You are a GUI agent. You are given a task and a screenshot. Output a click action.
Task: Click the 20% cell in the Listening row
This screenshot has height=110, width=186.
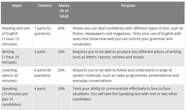click(x=61, y=70)
